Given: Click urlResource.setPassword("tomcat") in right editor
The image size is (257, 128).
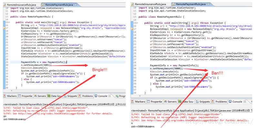Looking at the screenshot, I should click(x=174, y=44).
